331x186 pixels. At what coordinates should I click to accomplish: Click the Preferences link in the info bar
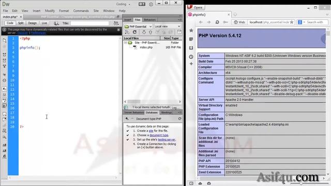(38, 33)
